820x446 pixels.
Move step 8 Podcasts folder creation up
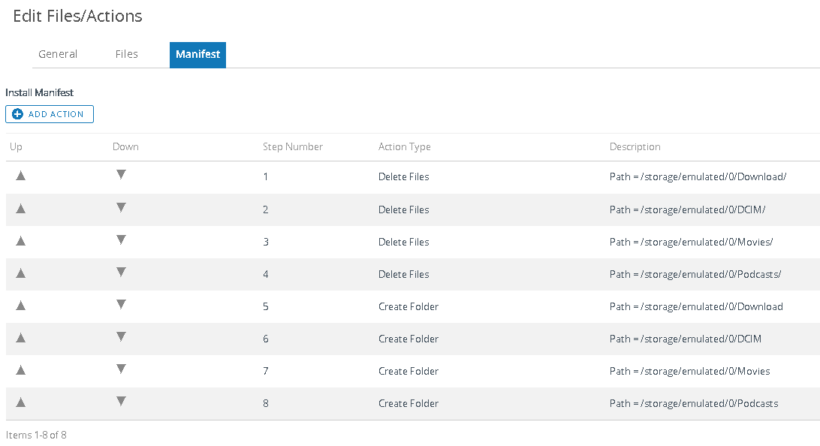tap(20, 402)
